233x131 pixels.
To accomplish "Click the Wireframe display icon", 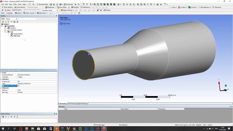I will click(46, 7).
